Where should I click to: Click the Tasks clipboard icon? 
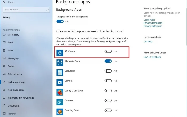pos(4,50)
